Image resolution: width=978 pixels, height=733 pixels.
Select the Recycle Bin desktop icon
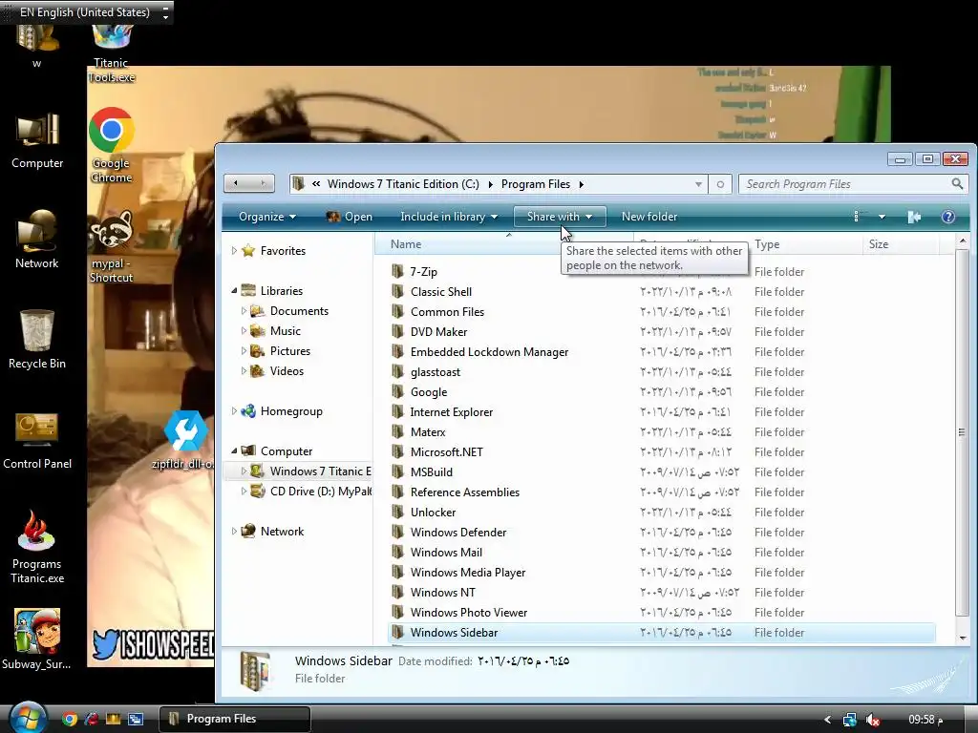(37, 339)
